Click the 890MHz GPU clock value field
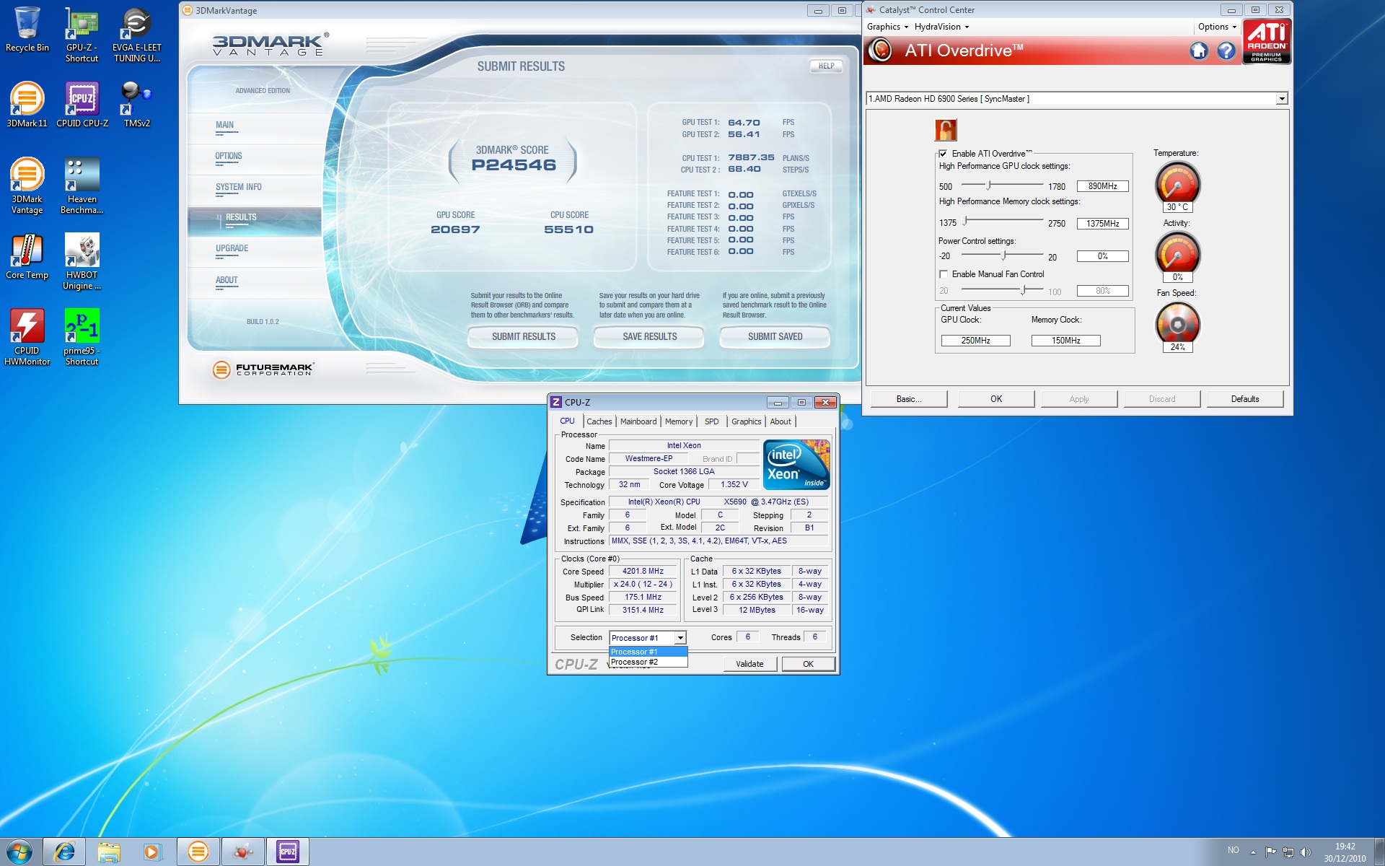This screenshot has height=866, width=1385. point(1102,186)
